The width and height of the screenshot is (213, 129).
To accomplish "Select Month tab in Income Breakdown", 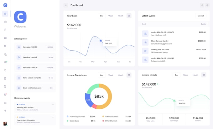I will [x=121, y=75].
